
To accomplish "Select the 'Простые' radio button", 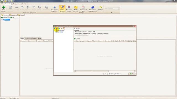I will 108,74.
